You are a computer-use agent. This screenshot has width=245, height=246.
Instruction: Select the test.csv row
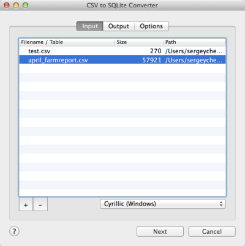point(123,51)
